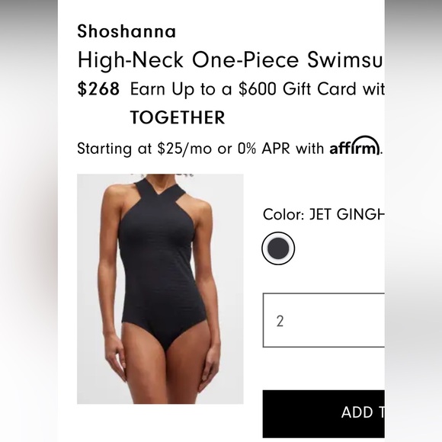Screen dimensions: 442x442
Task: Select the Jet Gingham color swatch circle
Action: [278, 248]
